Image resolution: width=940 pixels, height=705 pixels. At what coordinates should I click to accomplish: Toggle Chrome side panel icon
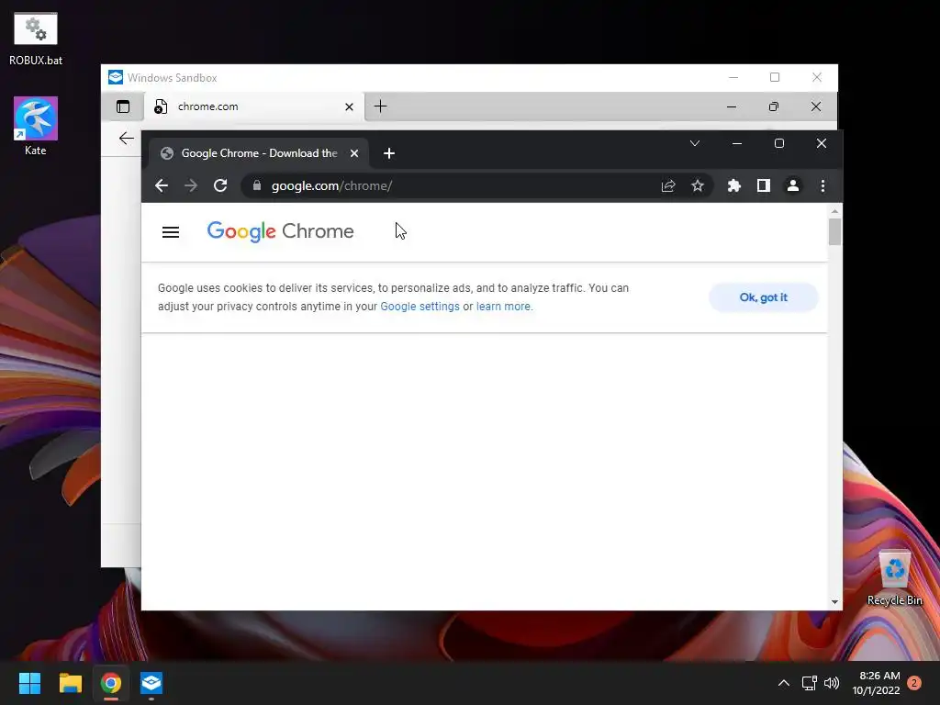pos(763,185)
